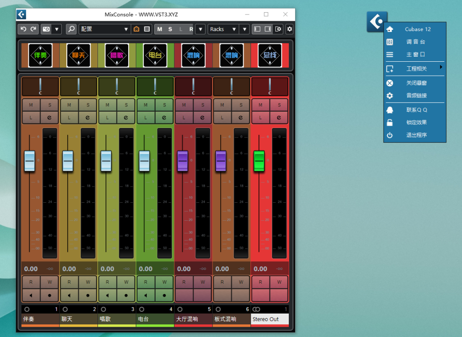Choose 调音台 from the floating menu

[415, 42]
